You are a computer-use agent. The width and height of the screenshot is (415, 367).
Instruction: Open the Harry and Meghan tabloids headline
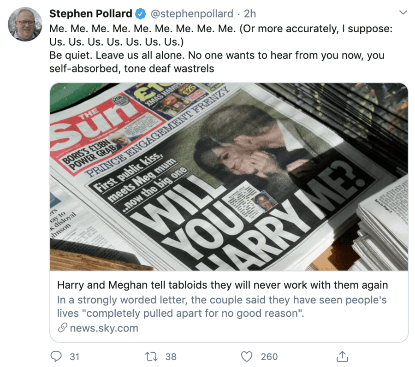[222, 285]
